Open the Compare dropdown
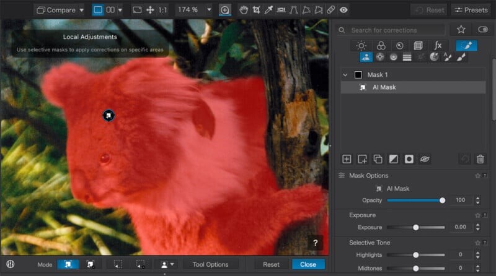Image resolution: width=496 pixels, height=276 pixels. (59, 10)
